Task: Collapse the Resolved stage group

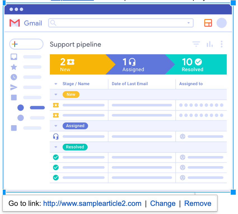Action: (x=56, y=147)
